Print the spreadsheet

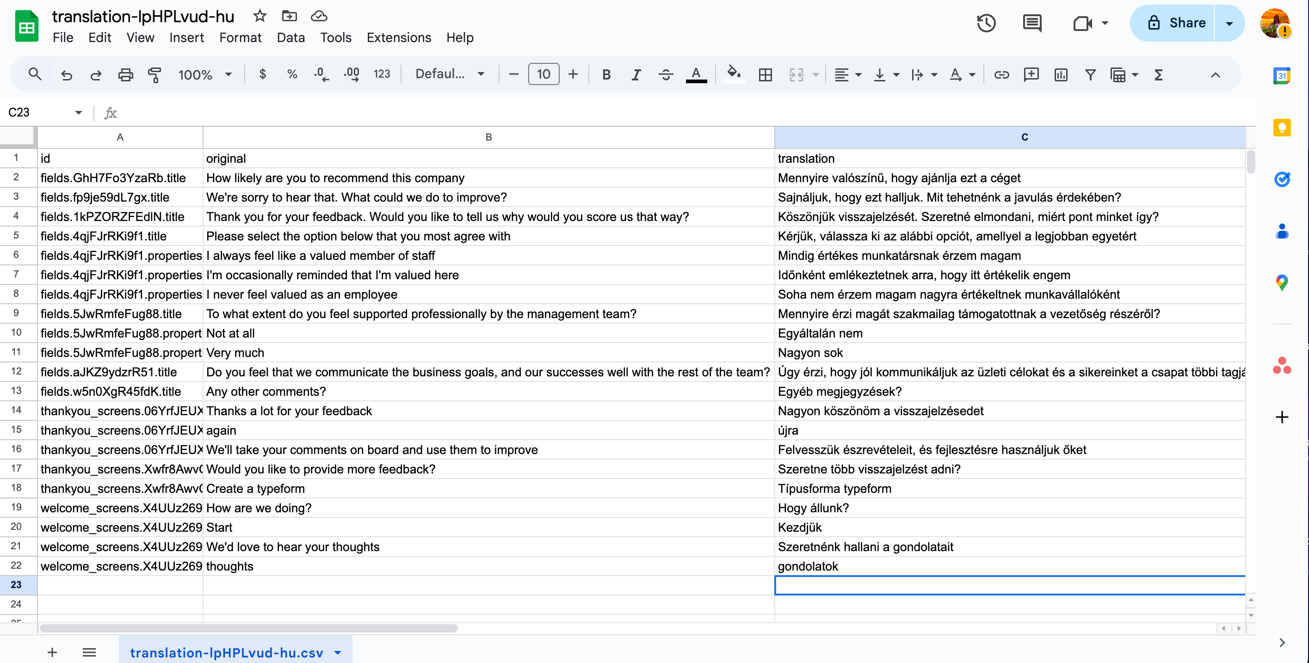tap(125, 75)
